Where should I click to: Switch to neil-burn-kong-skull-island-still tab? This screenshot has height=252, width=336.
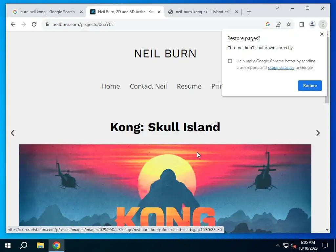tap(203, 12)
